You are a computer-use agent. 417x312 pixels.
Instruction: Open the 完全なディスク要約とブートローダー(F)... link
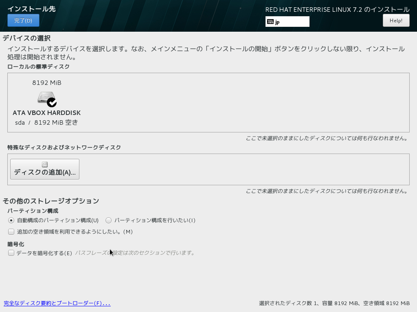57,303
